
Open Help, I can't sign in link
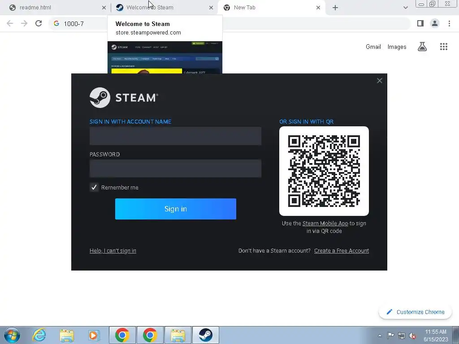[x=113, y=251]
